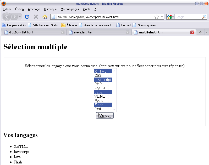The width and height of the screenshot is (209, 165).
Task: Click the Back navigation arrow
Action: [x=7, y=17]
